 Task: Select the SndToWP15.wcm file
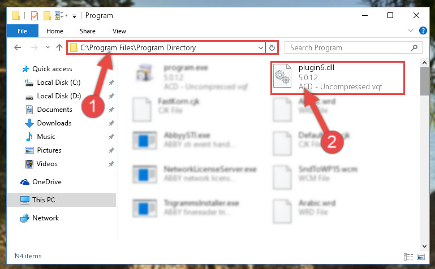click(315, 177)
